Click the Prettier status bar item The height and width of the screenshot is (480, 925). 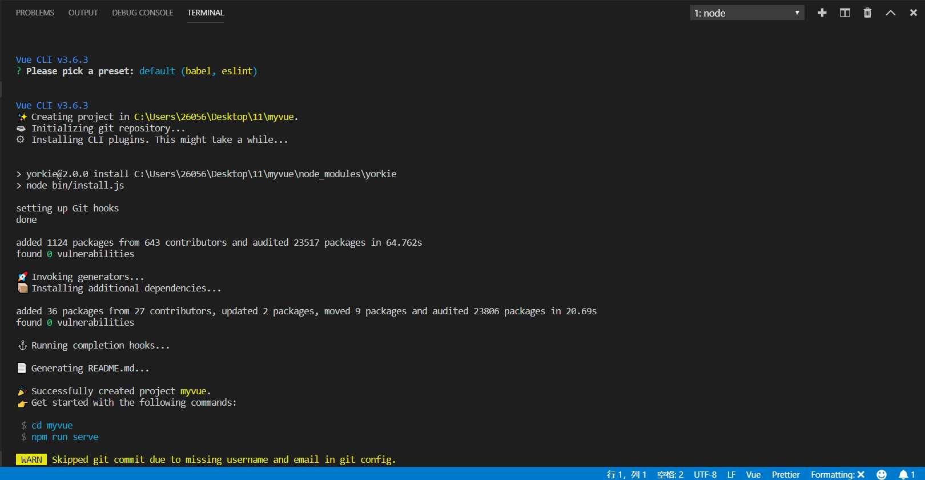(786, 474)
